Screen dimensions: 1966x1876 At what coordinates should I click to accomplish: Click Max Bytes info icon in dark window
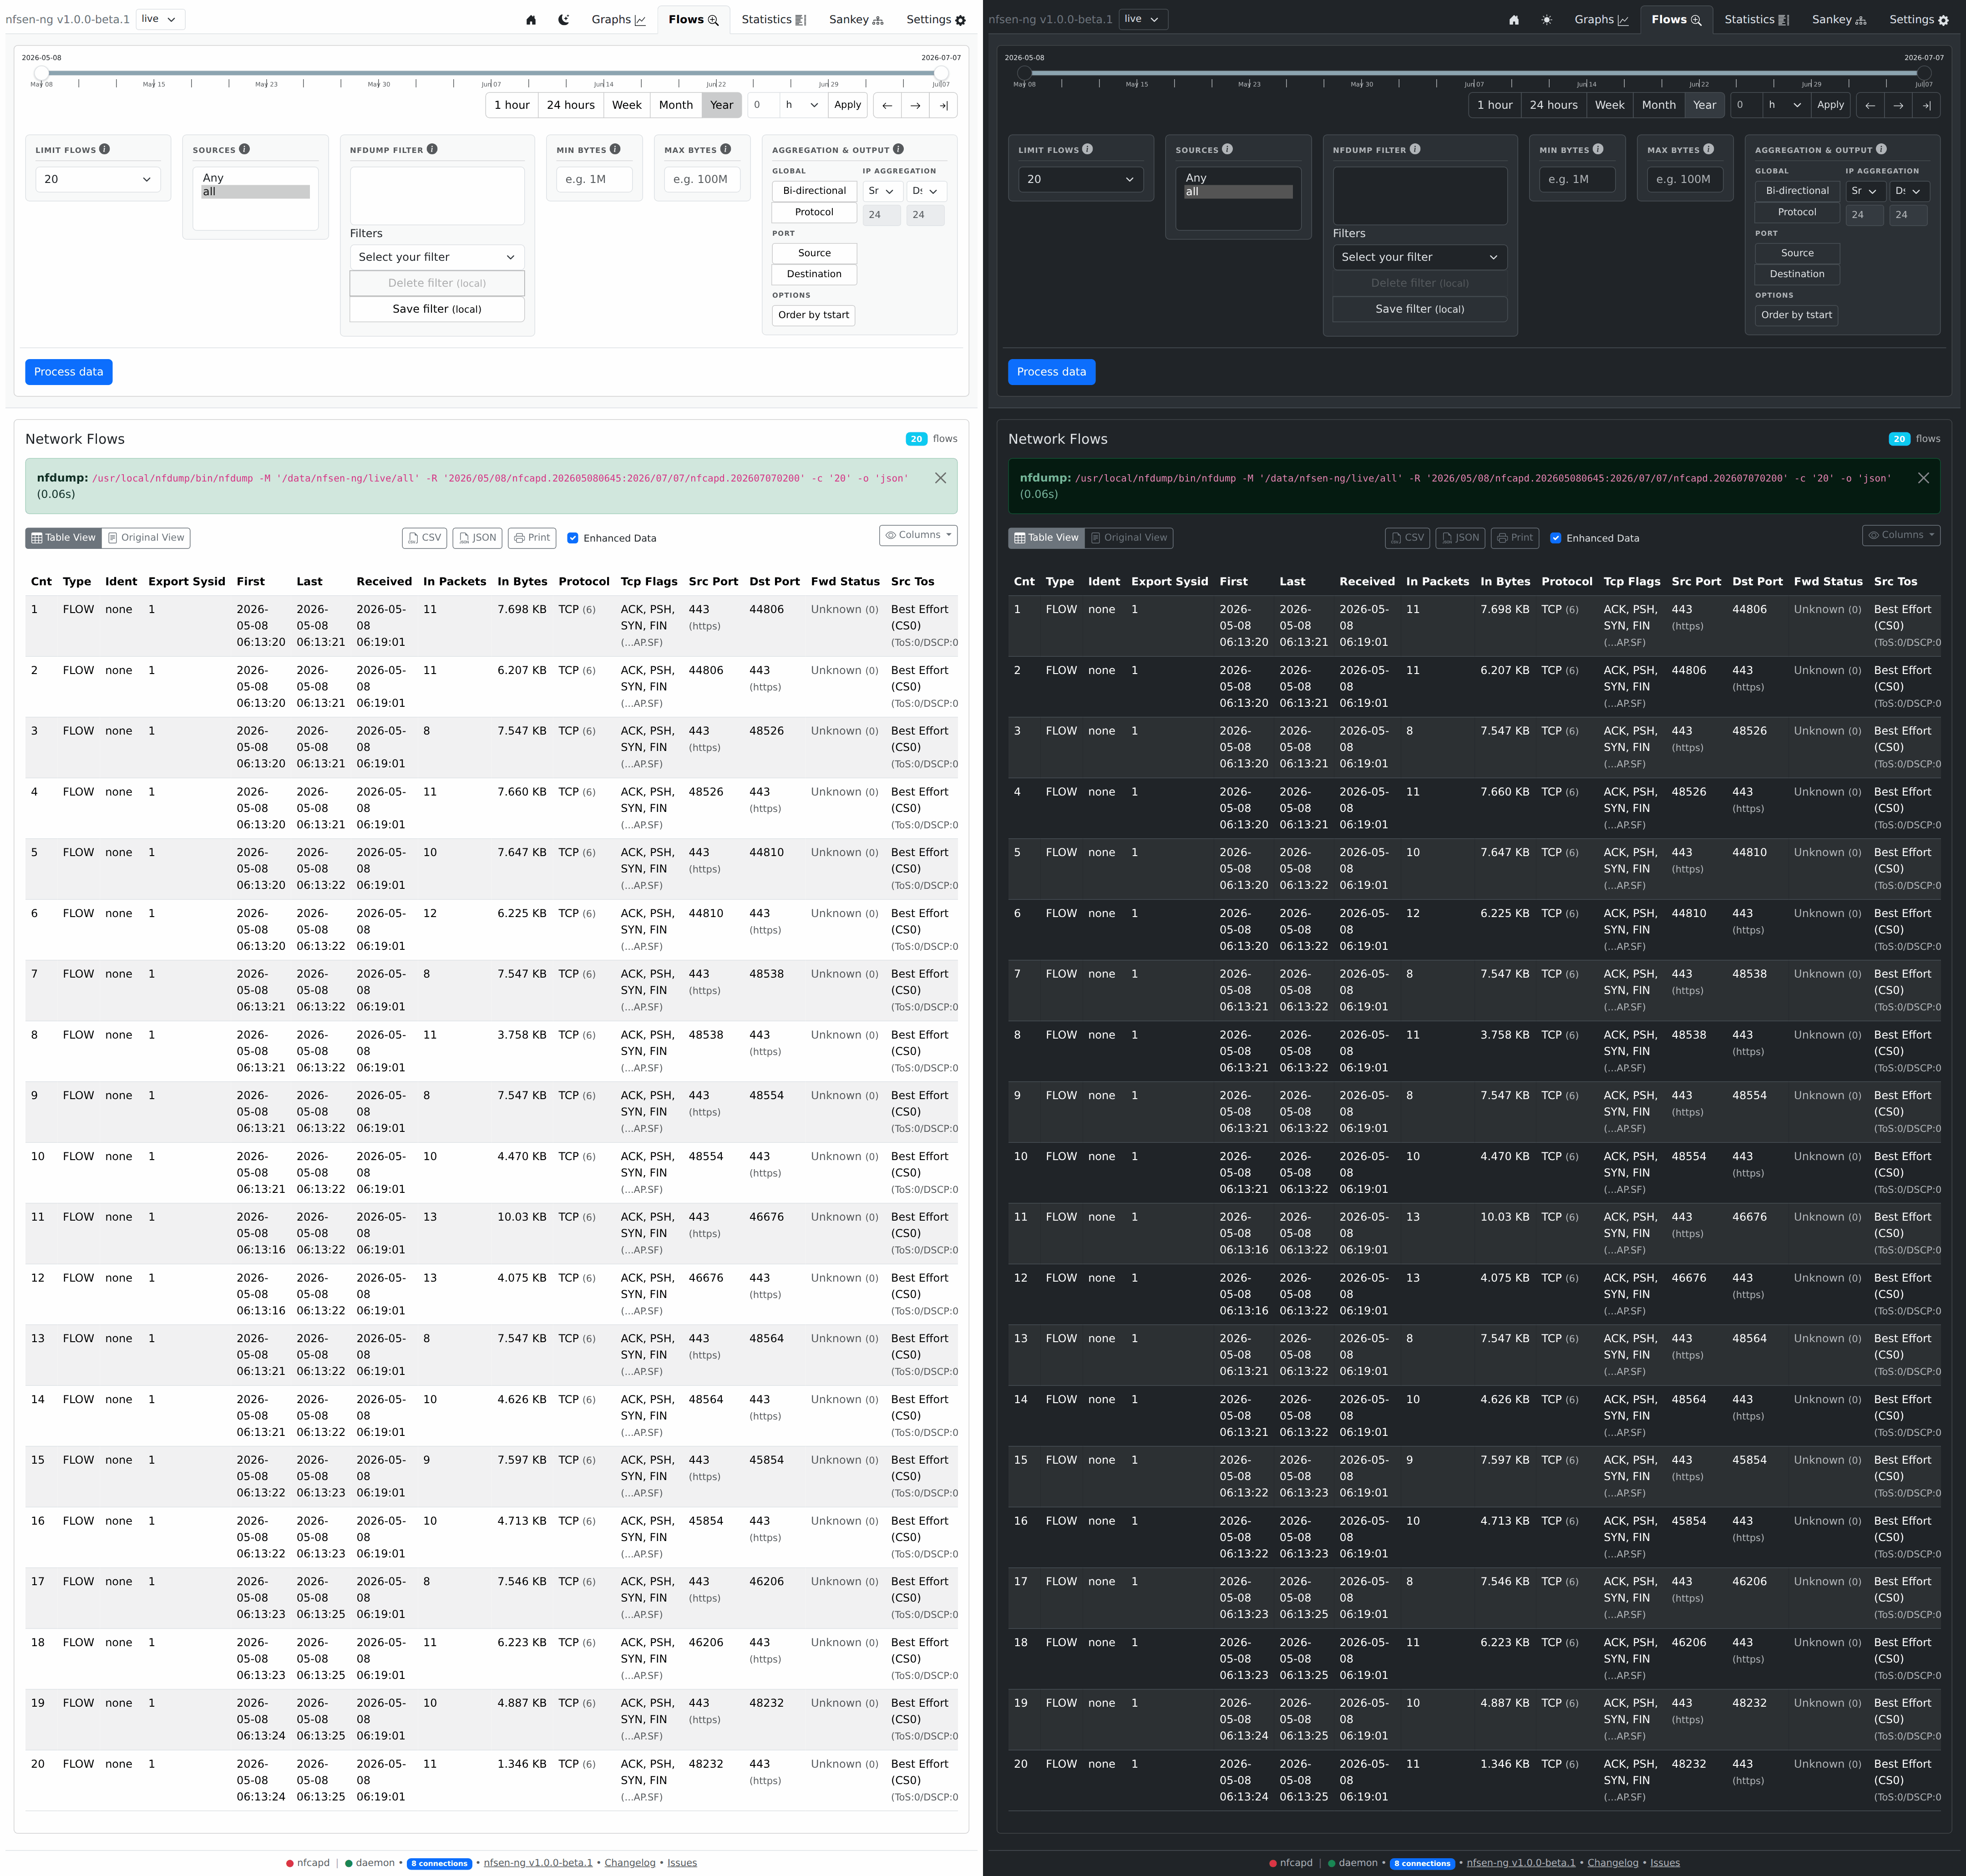(x=1708, y=149)
